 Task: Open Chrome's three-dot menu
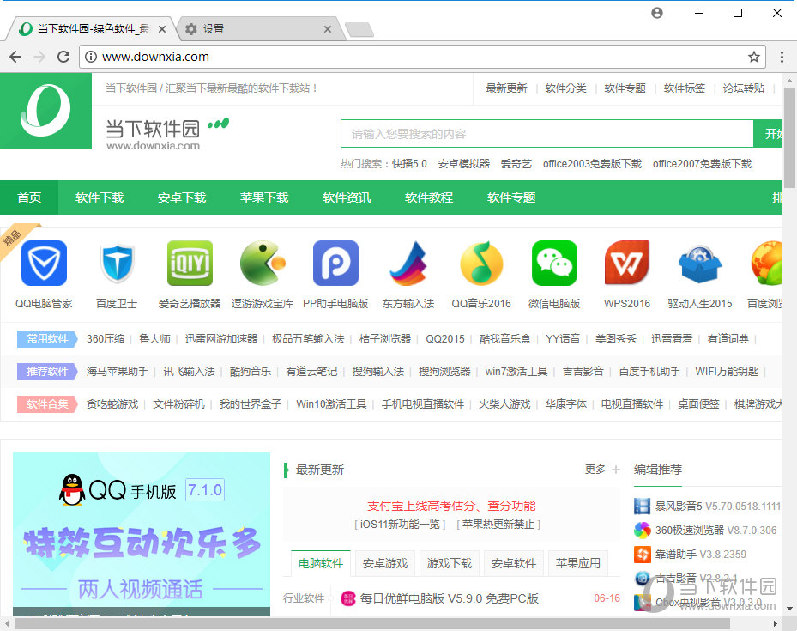[782, 57]
